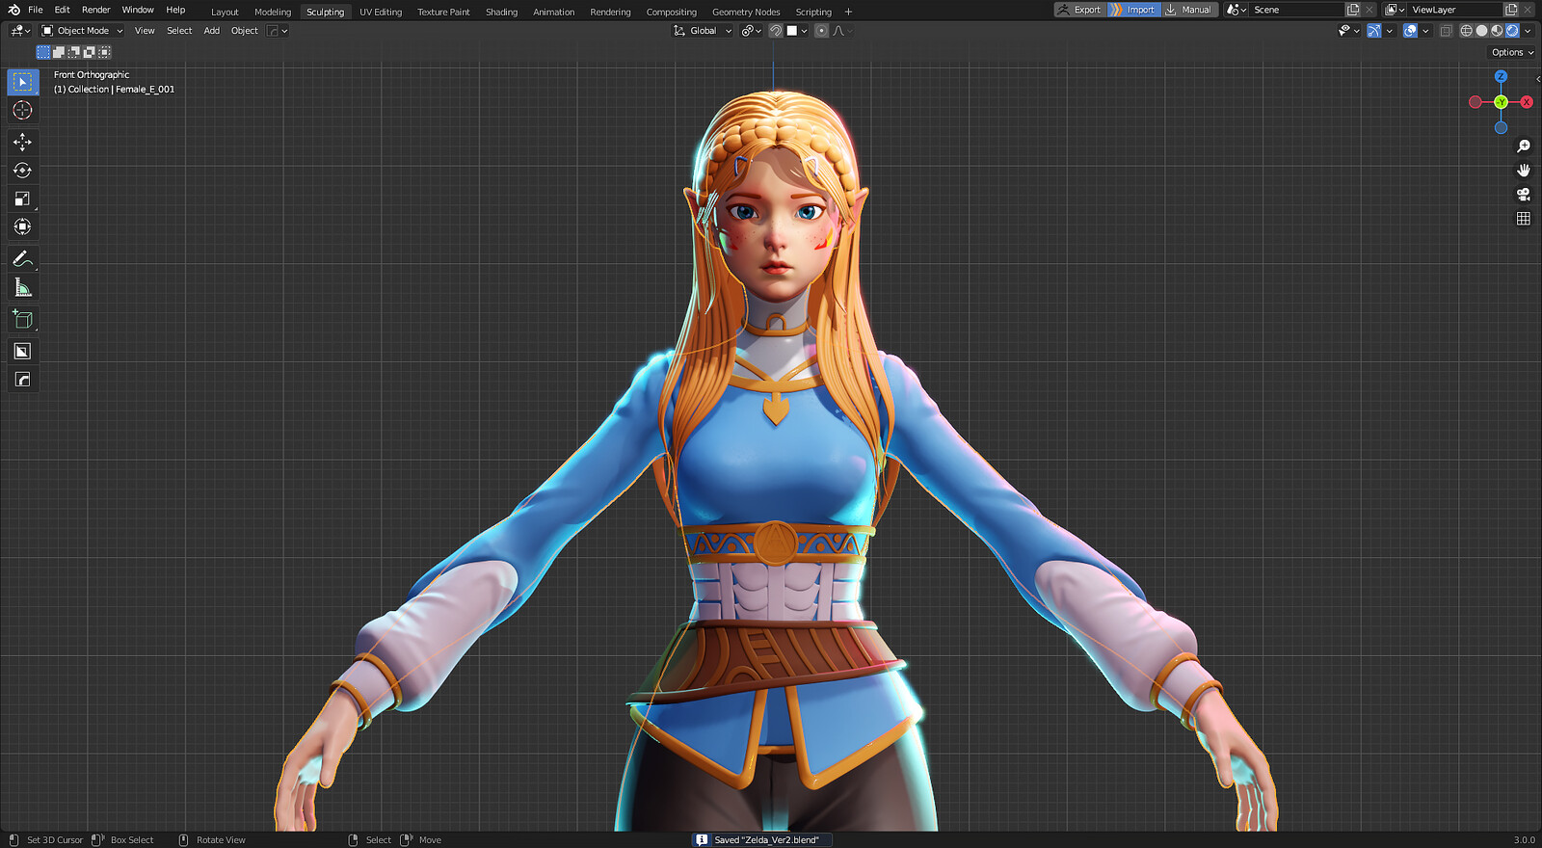Click the info icon beside saved message
The height and width of the screenshot is (848, 1542).
point(702,840)
